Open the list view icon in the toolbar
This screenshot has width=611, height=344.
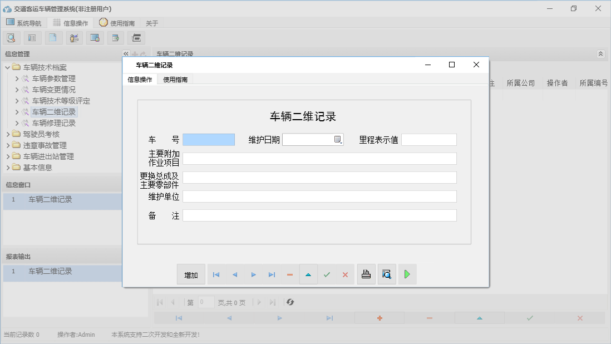click(x=32, y=37)
